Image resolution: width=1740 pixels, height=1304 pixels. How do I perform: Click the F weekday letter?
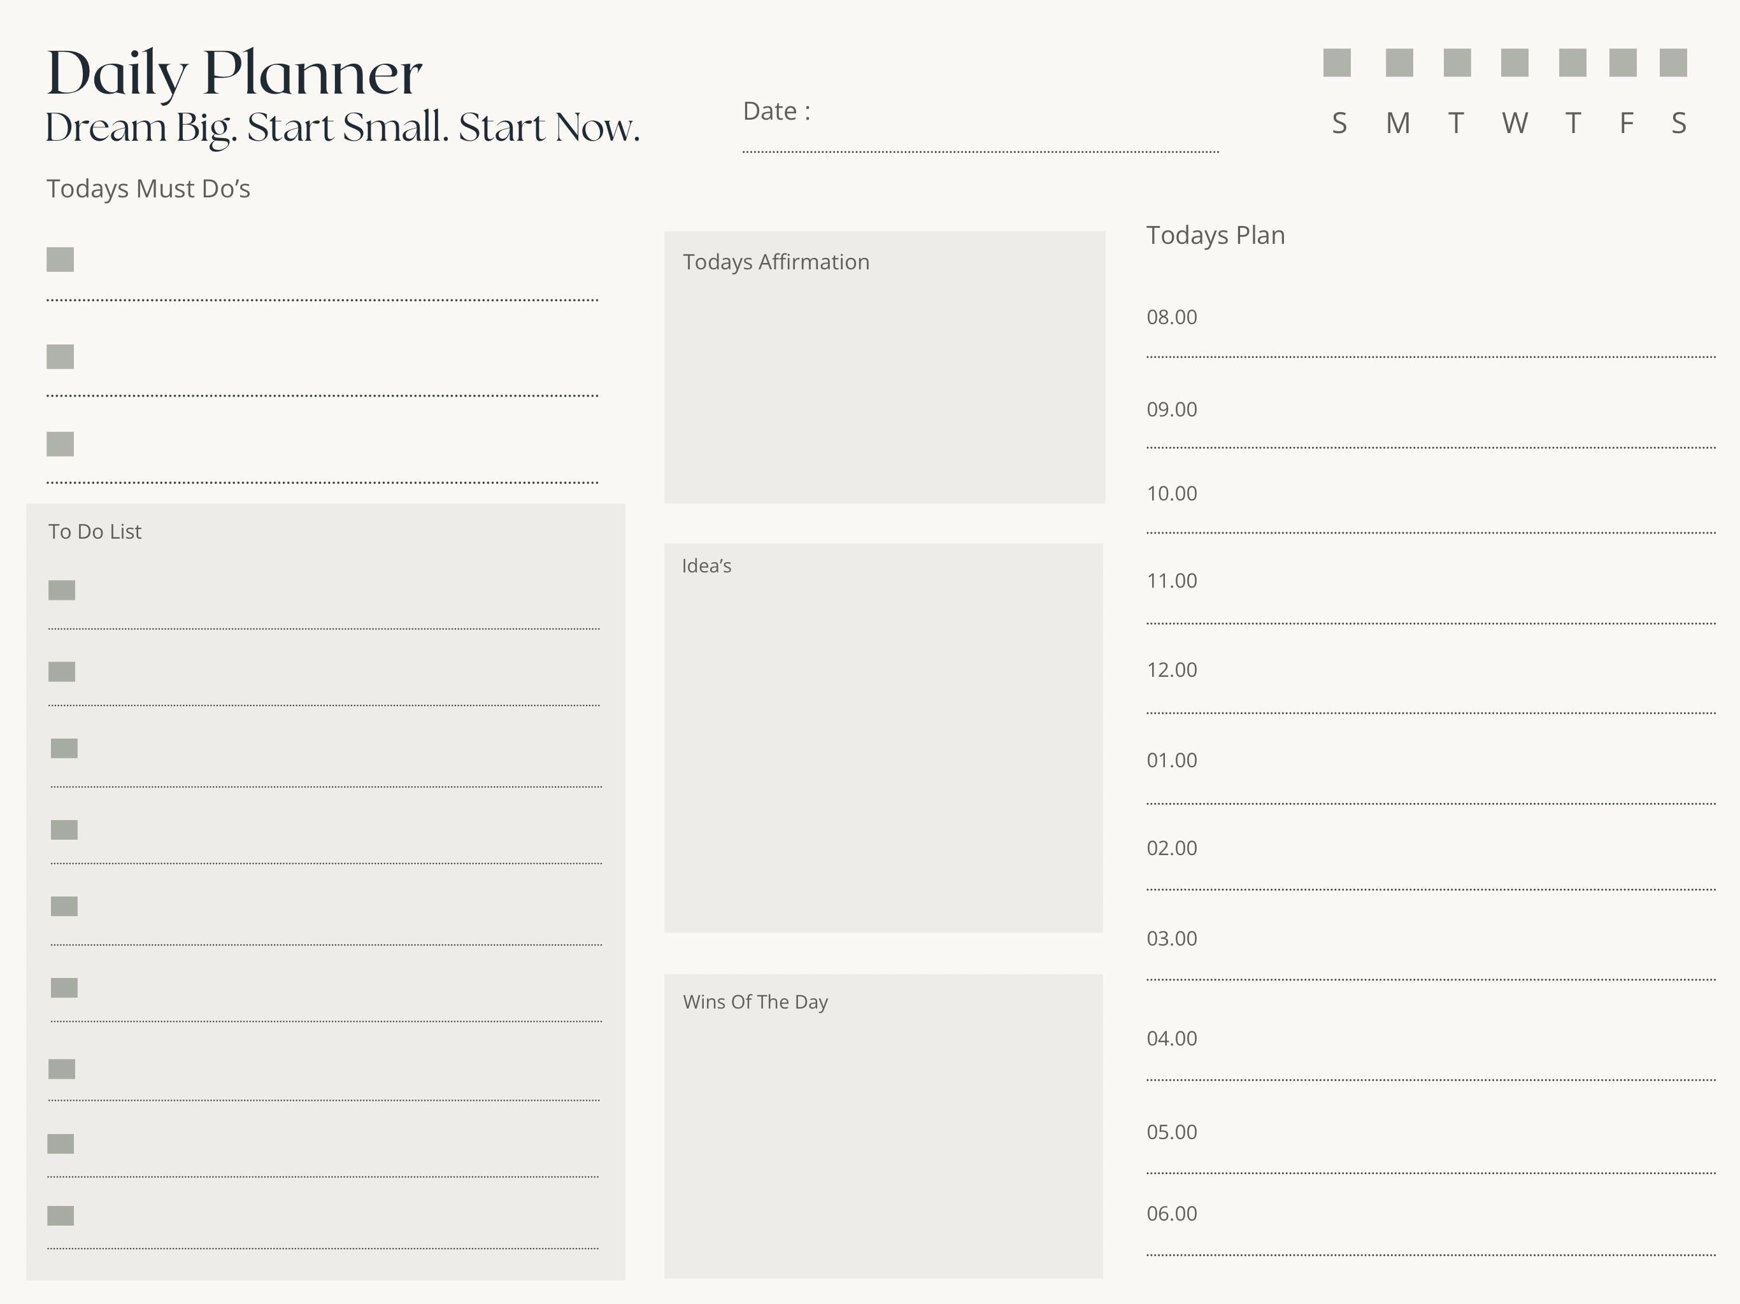[1627, 124]
